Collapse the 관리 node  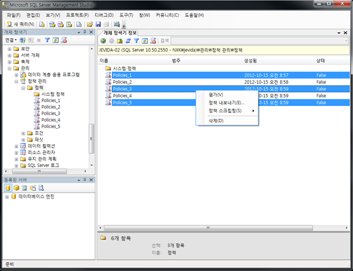pos(9,68)
